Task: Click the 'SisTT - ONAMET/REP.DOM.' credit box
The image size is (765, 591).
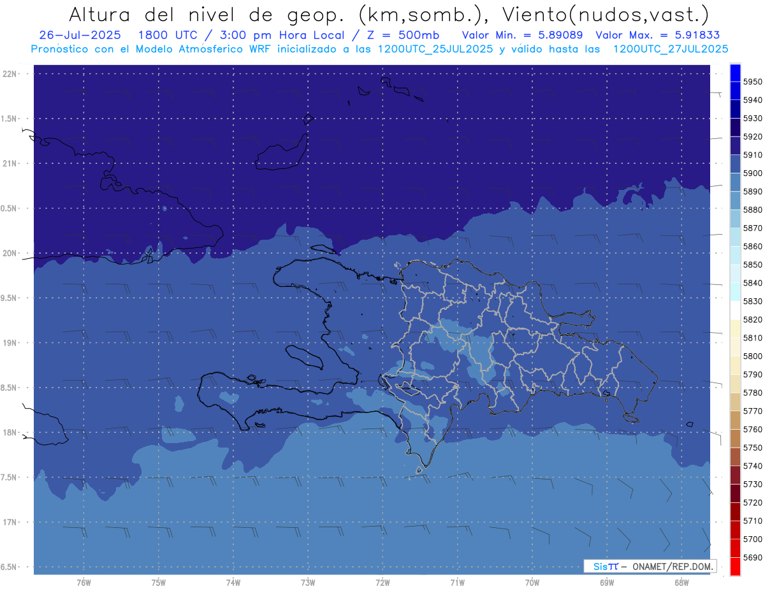Action: [650, 566]
